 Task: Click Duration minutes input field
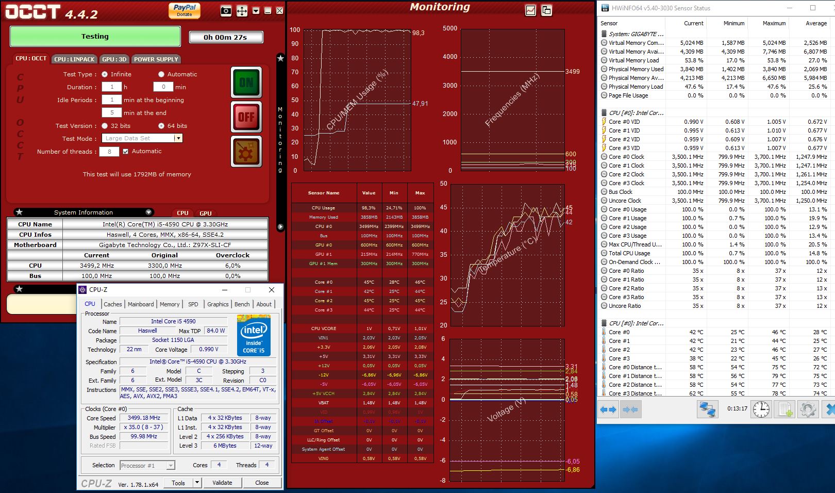[x=163, y=87]
